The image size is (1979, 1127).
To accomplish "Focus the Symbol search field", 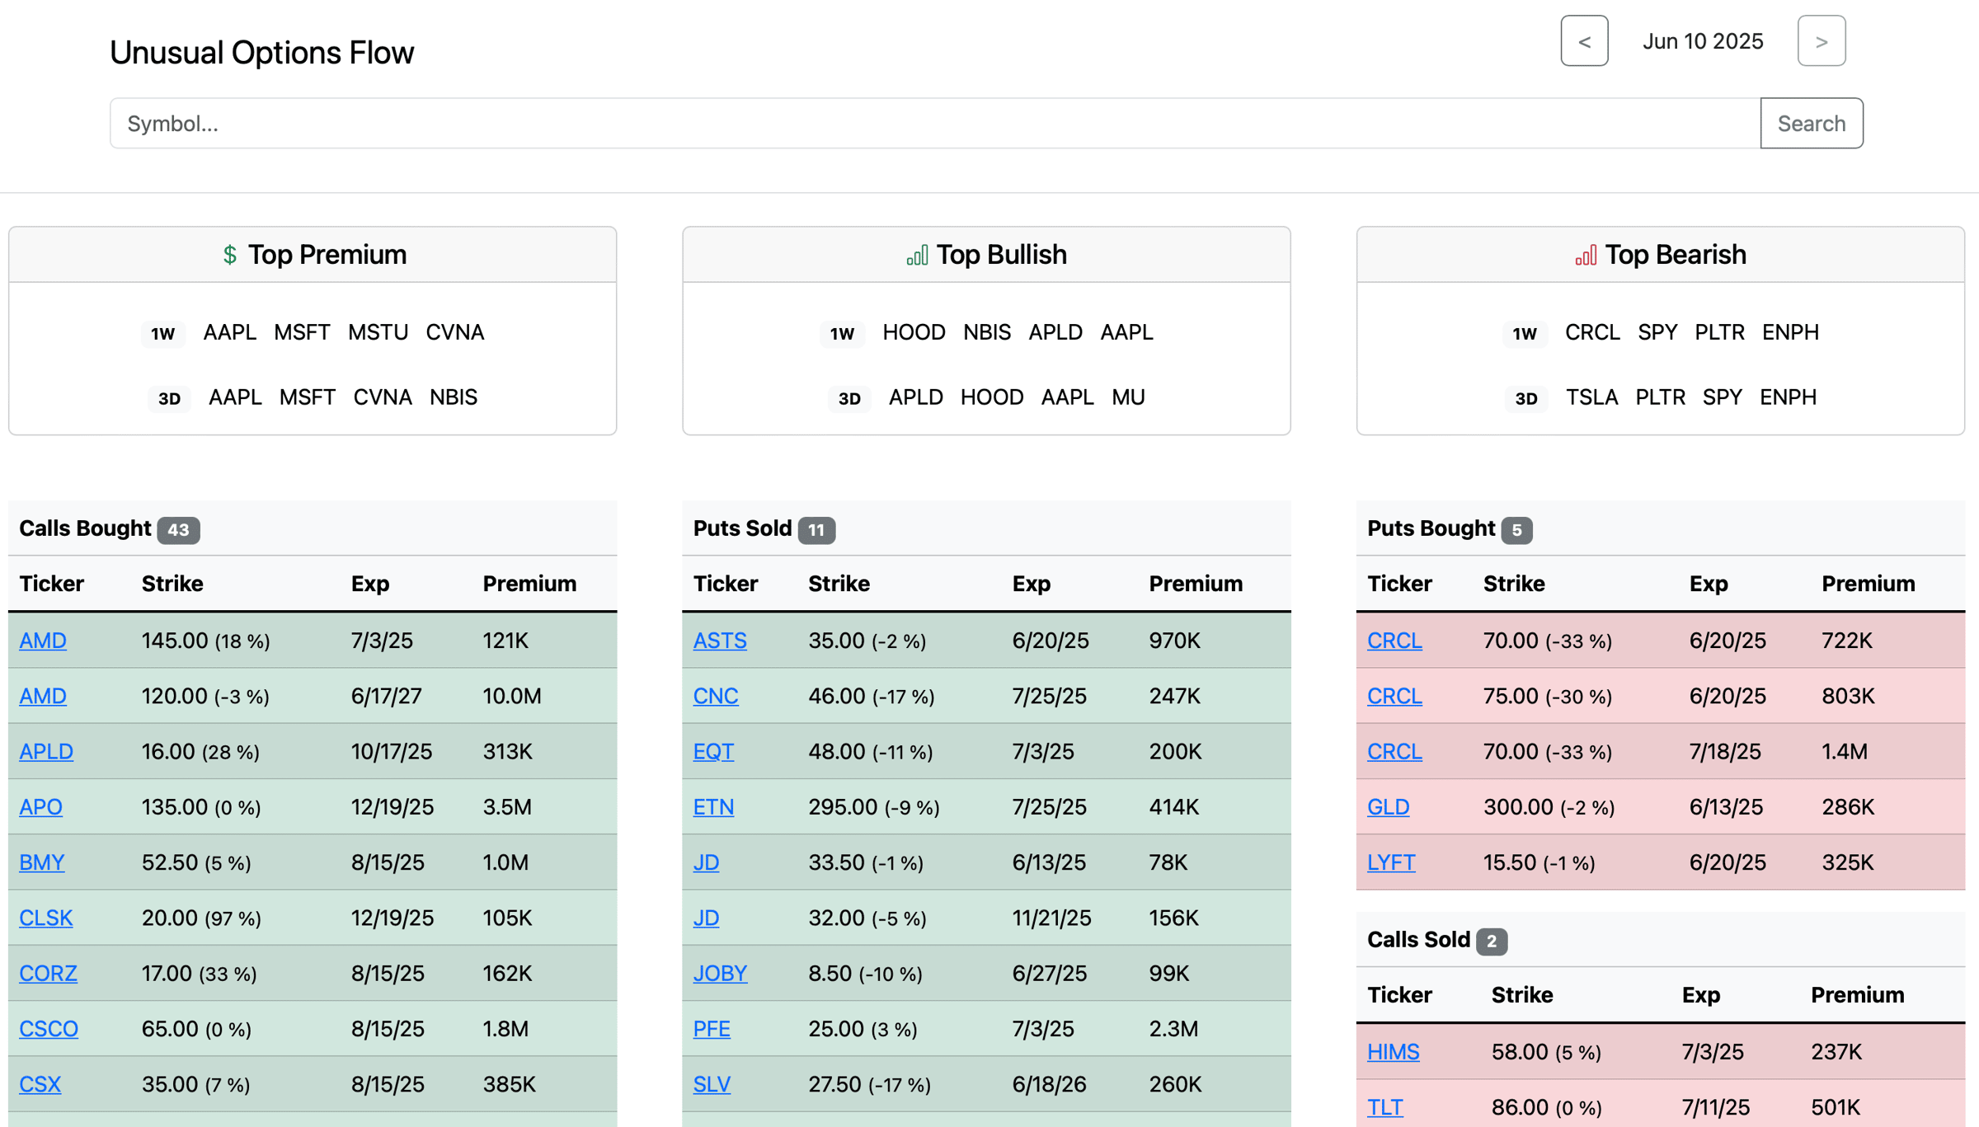I will pyautogui.click(x=935, y=124).
